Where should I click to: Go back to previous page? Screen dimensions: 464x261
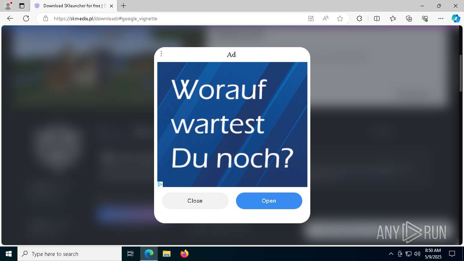coord(10,18)
